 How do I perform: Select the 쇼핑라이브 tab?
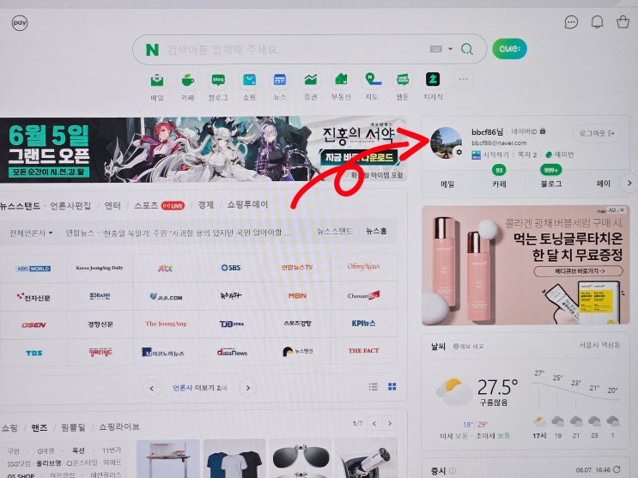coord(119,427)
